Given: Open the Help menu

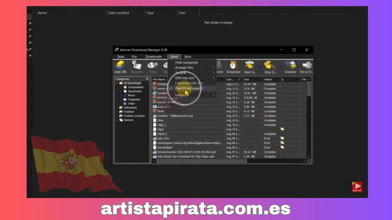Looking at the screenshot, I should click(x=188, y=57).
